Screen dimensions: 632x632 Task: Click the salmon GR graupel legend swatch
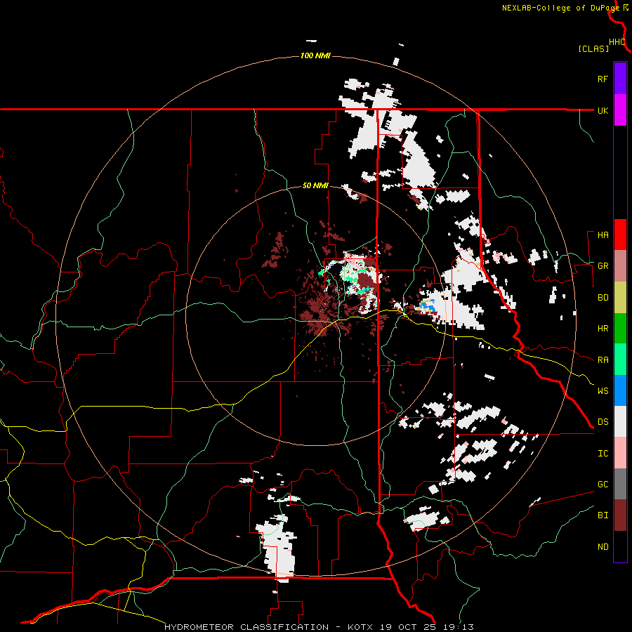[x=620, y=266]
